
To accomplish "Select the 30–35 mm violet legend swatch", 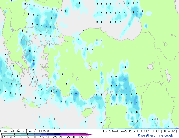I will (x=64, y=134).
